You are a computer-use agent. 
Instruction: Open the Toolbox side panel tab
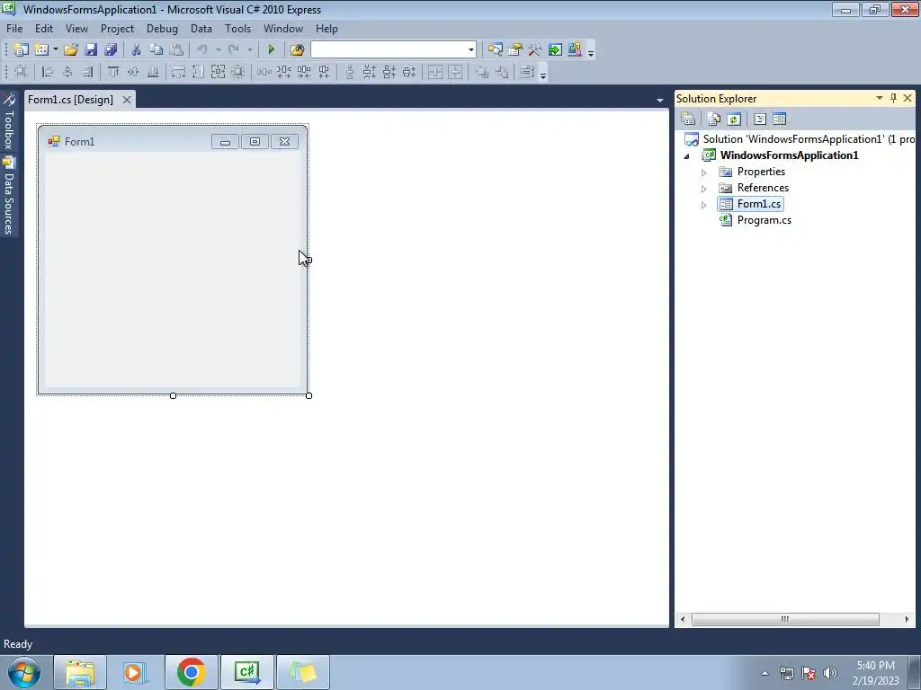click(9, 121)
